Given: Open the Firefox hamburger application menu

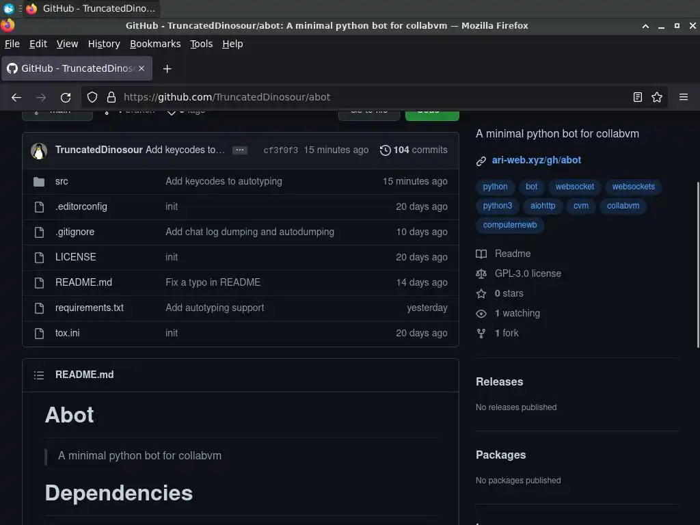Looking at the screenshot, I should [684, 97].
